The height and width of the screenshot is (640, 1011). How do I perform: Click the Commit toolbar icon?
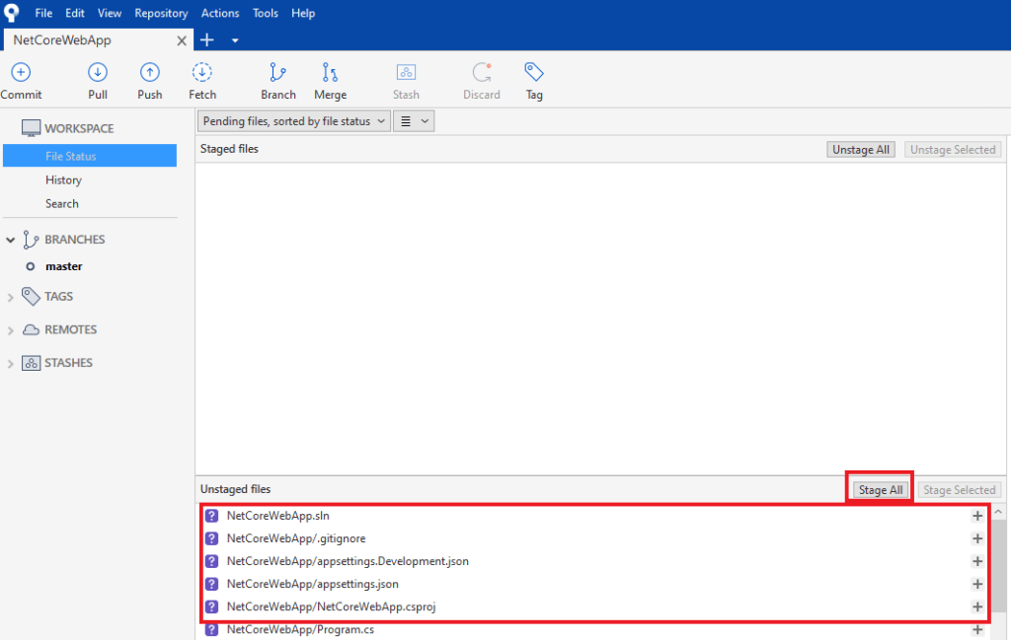21,72
